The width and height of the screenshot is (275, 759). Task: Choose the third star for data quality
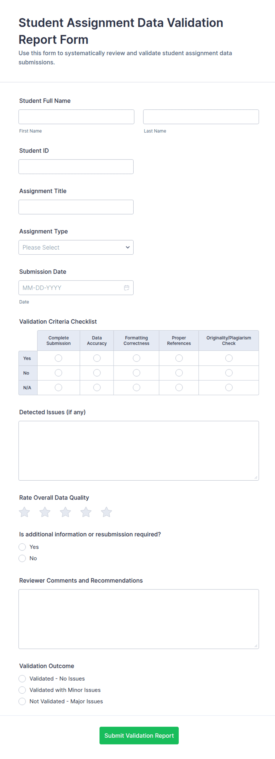pyautogui.click(x=65, y=512)
